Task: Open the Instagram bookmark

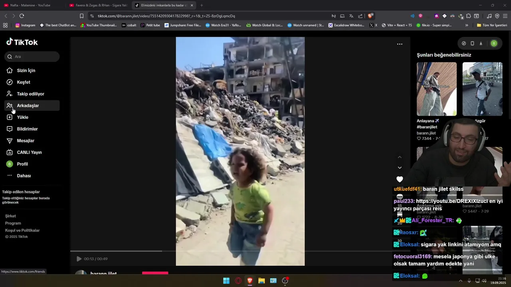Action: [x=25, y=25]
